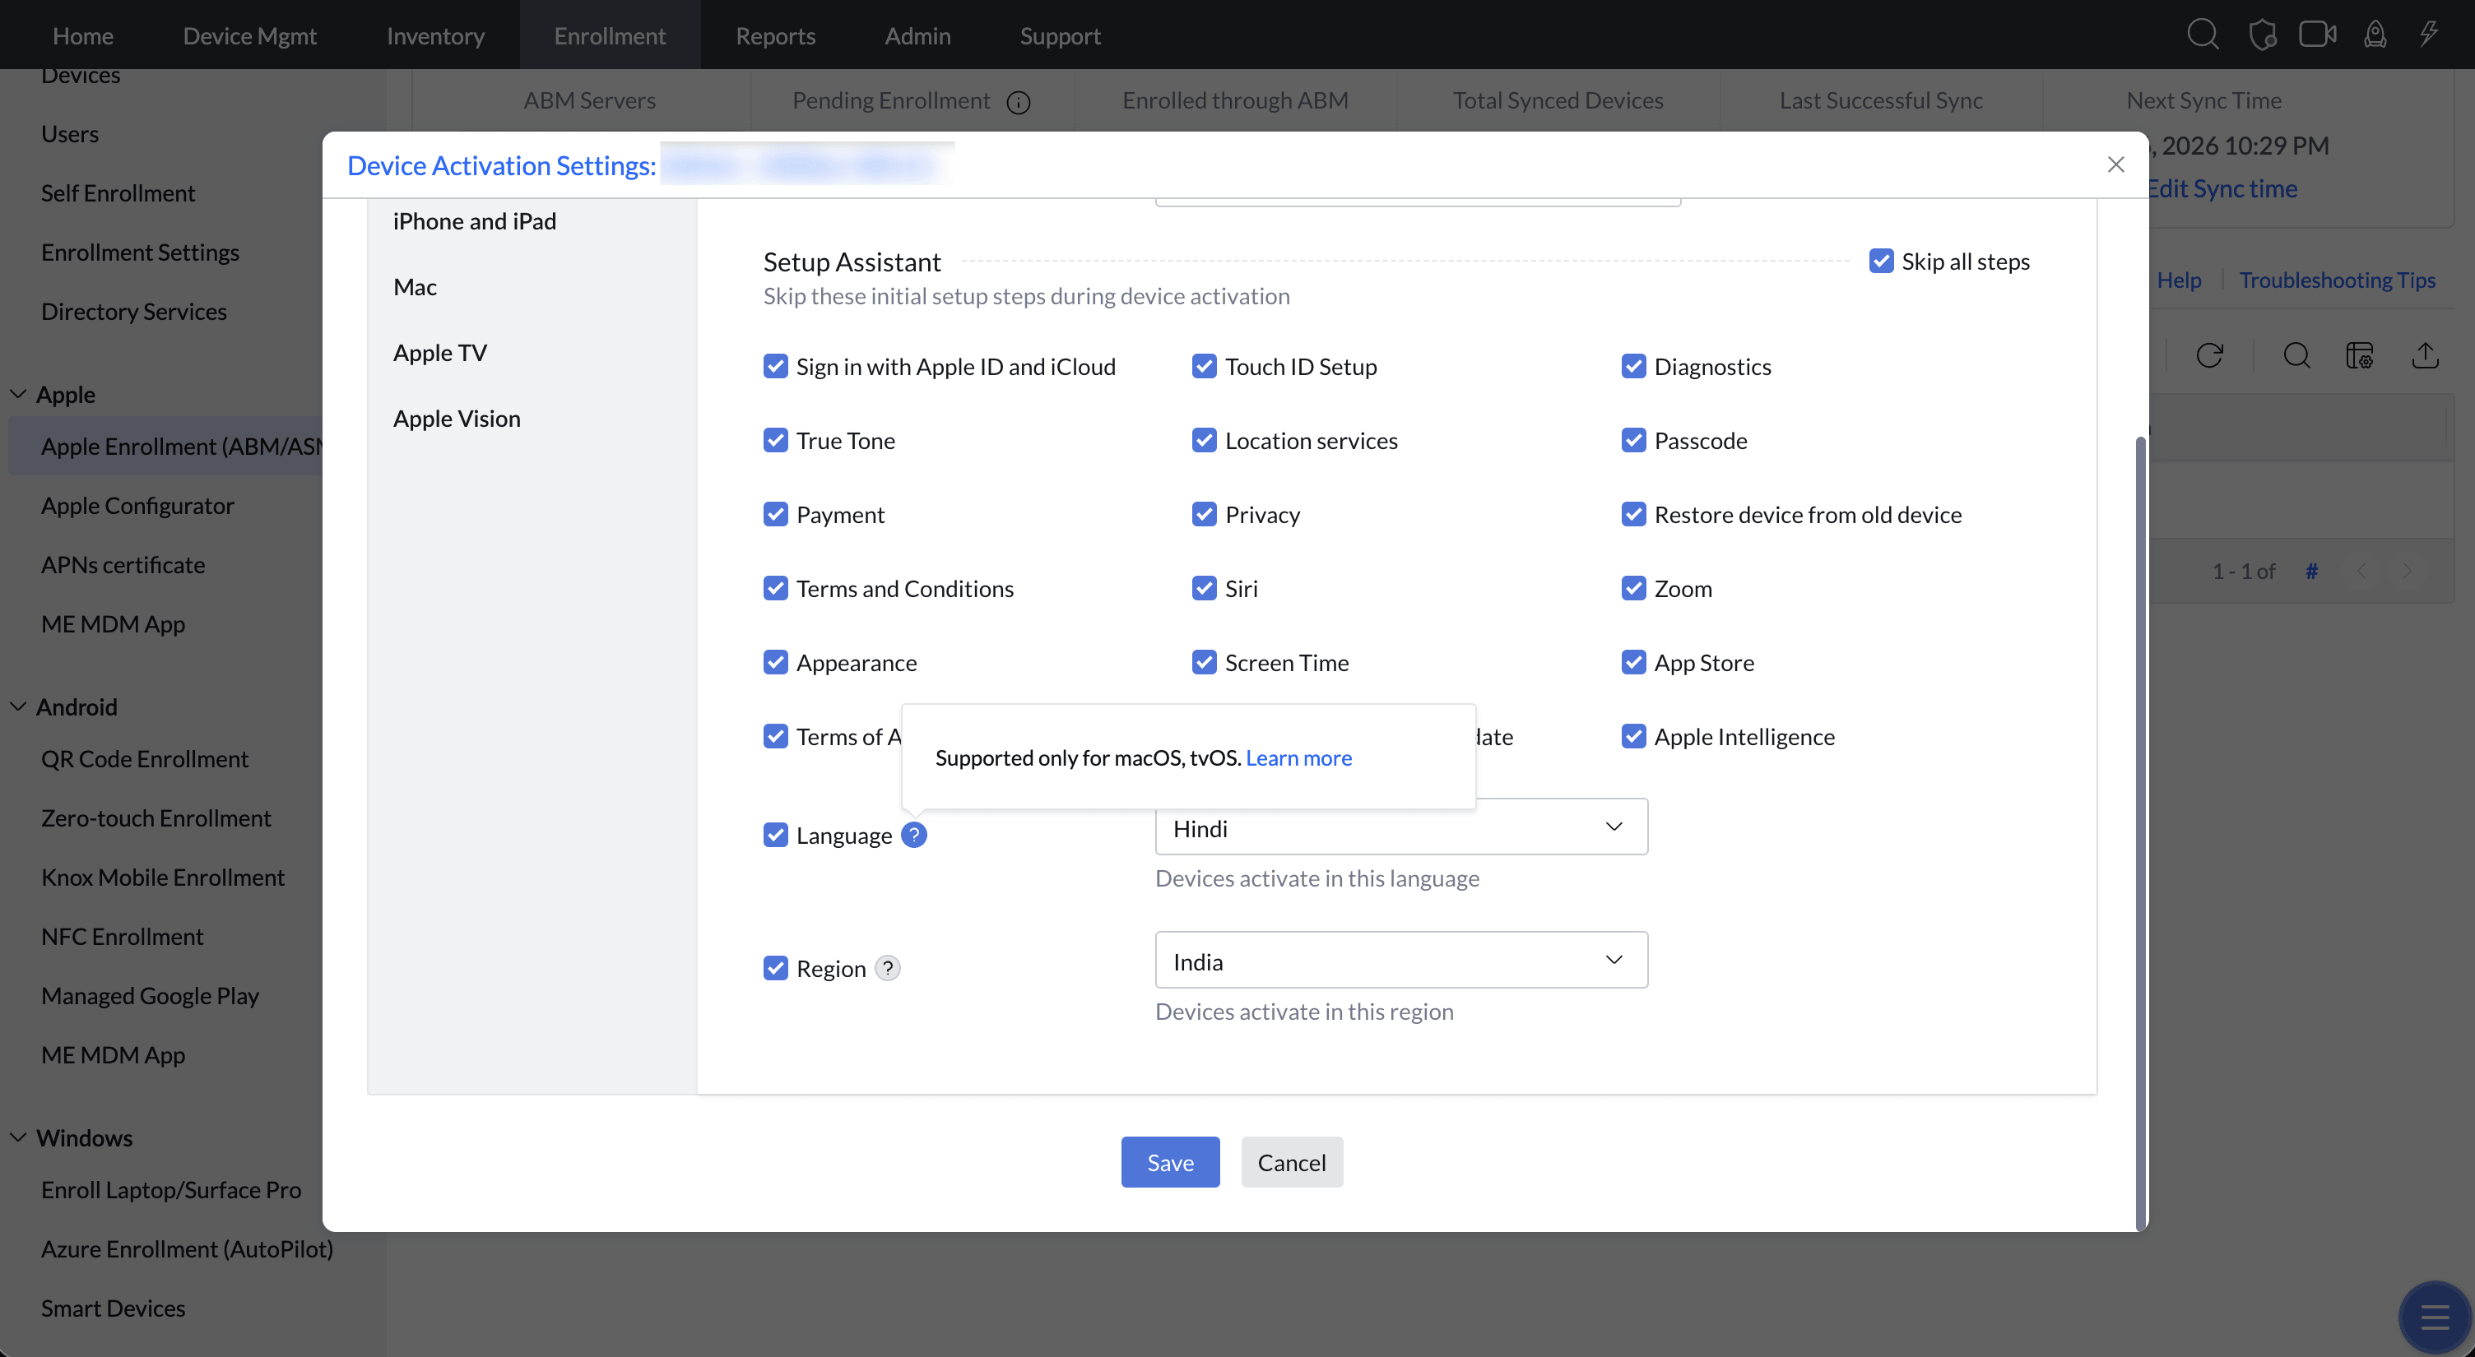Open the Support menu
This screenshot has width=2475, height=1357.
tap(1060, 35)
